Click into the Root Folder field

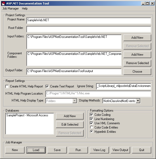(x=89, y=29)
